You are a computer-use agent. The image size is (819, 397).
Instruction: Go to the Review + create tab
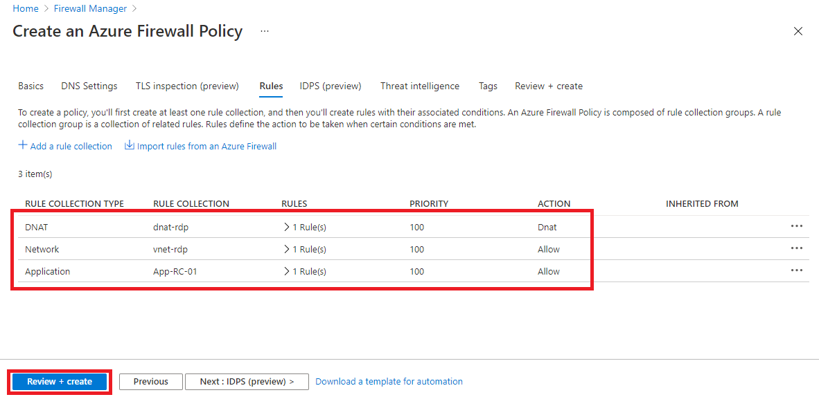tap(549, 86)
